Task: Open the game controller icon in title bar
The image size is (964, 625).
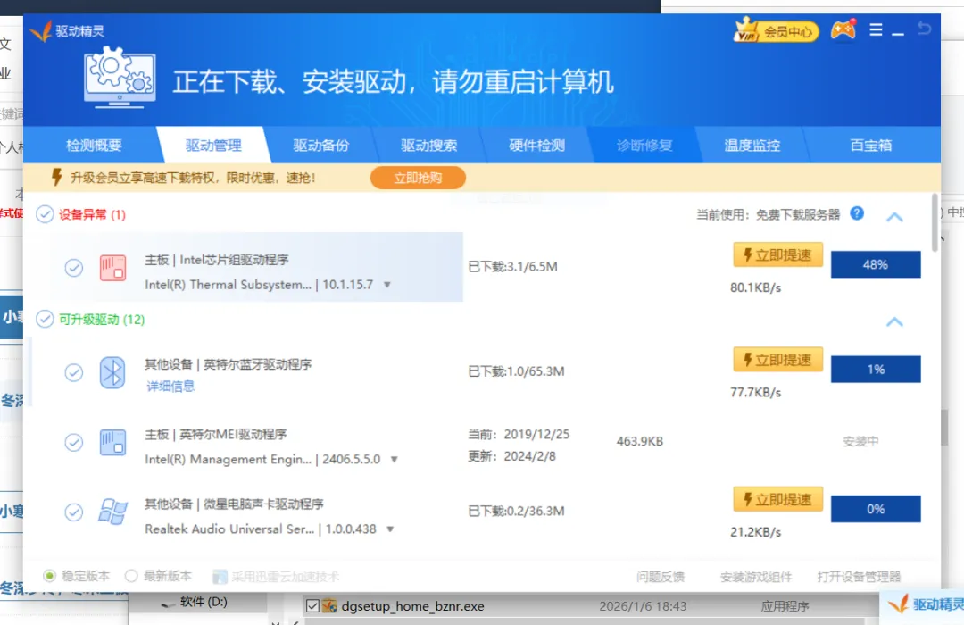Action: [x=843, y=29]
